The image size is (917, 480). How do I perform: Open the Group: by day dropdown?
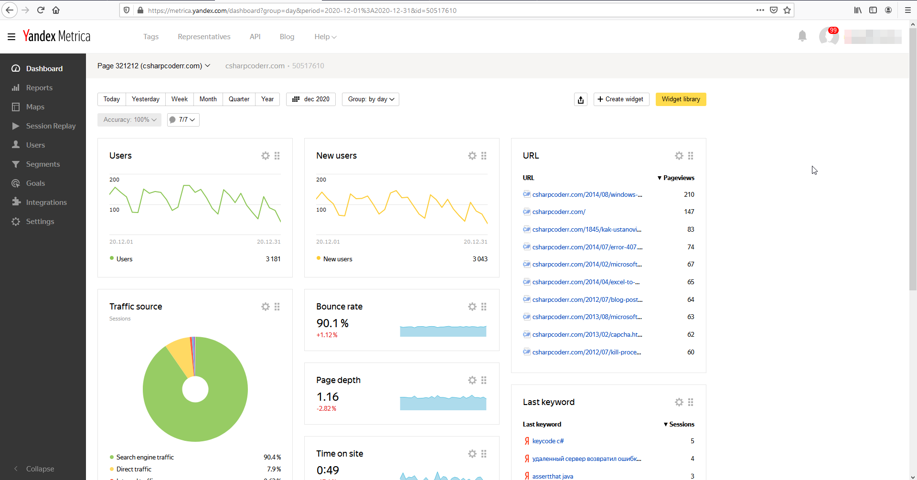click(371, 99)
